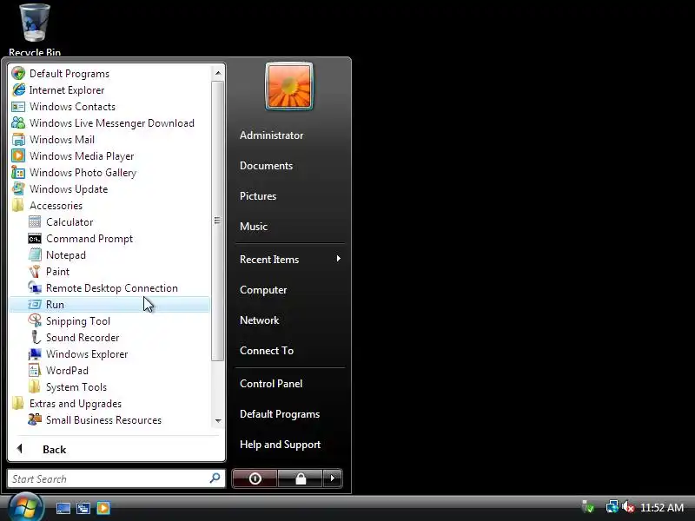Open the Administrator folder link

point(271,135)
